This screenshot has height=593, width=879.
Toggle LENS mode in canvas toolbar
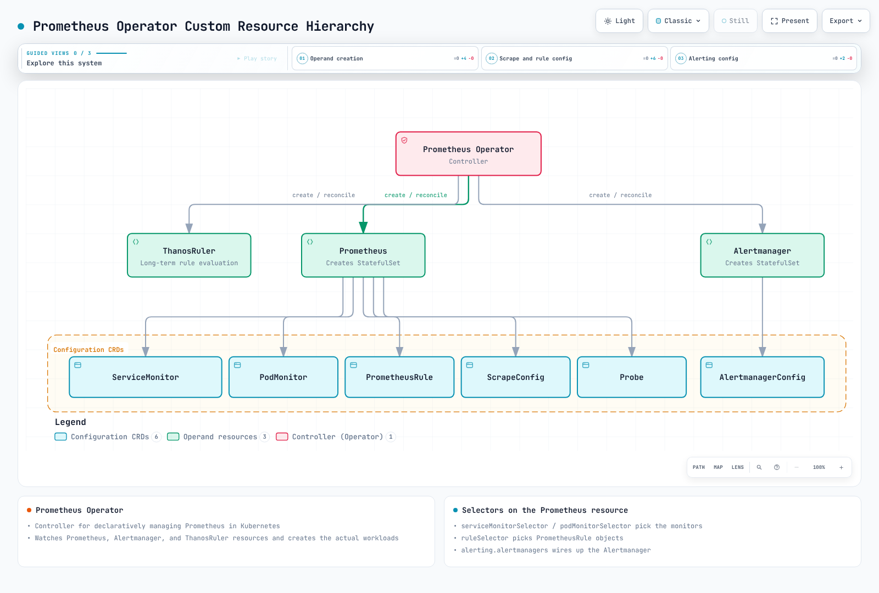(738, 467)
